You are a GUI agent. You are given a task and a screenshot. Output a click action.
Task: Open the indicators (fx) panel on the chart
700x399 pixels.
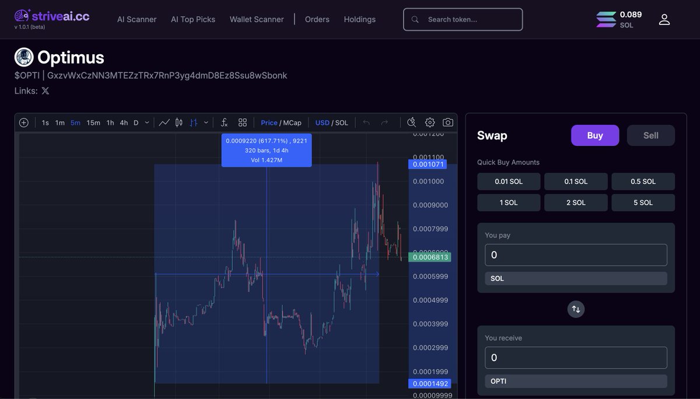tap(224, 123)
